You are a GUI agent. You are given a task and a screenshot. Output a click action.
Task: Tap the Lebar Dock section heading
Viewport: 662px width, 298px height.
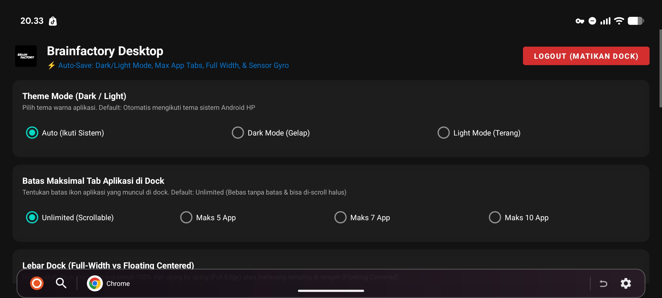click(x=108, y=265)
